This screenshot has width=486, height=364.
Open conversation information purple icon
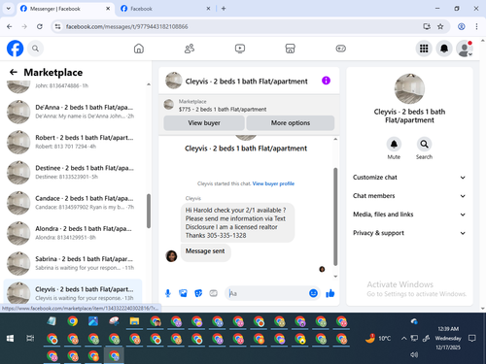click(x=326, y=81)
